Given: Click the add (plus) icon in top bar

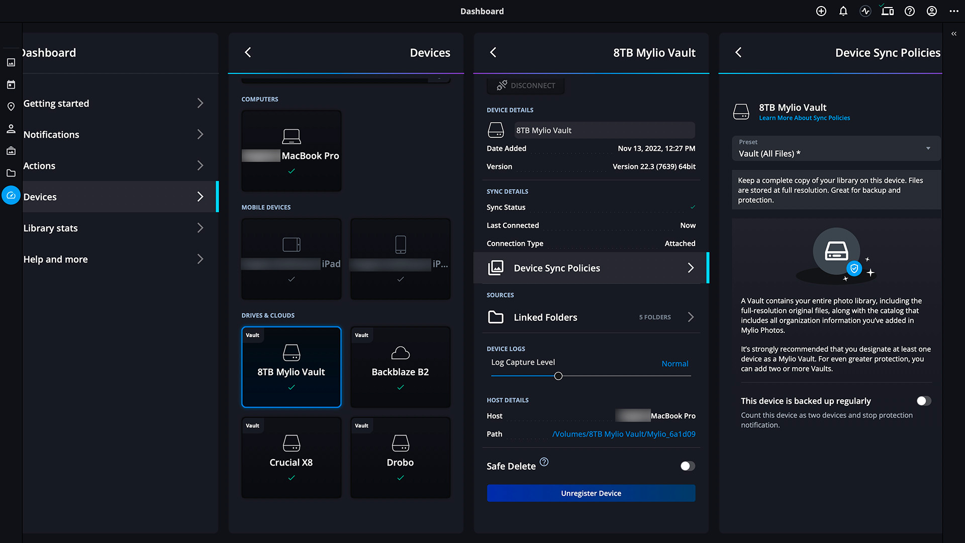Looking at the screenshot, I should 821,11.
